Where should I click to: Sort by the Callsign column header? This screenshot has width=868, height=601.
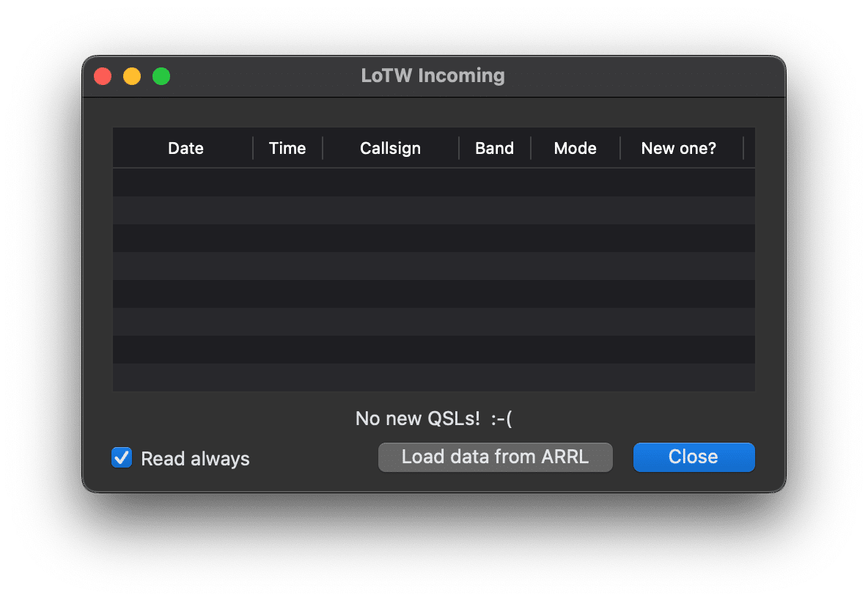390,148
